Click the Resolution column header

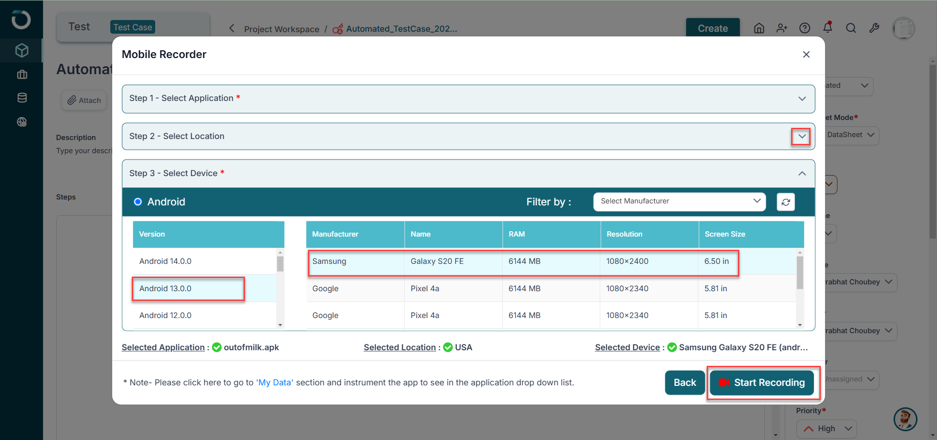point(650,235)
